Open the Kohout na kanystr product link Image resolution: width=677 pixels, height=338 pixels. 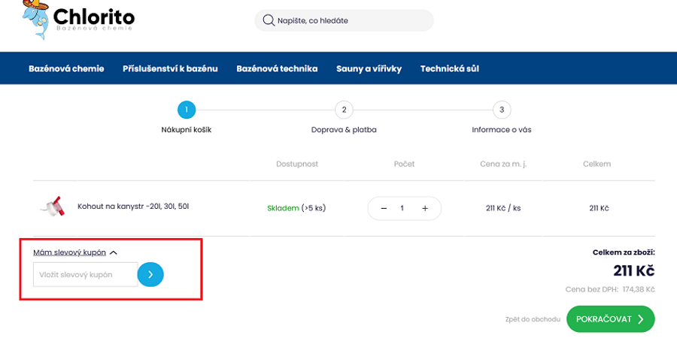click(x=133, y=206)
